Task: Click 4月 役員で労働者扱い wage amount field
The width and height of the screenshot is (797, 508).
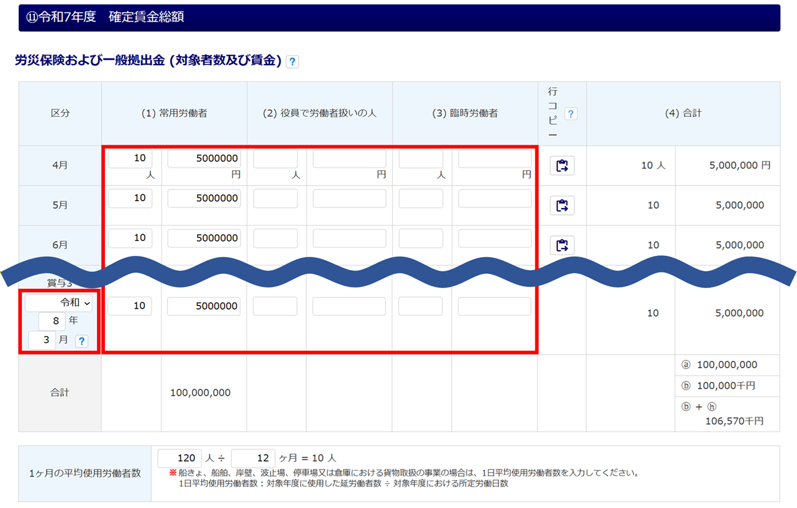Action: (349, 158)
